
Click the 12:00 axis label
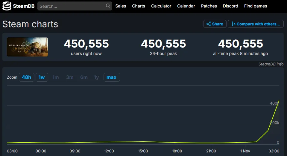point(109,151)
